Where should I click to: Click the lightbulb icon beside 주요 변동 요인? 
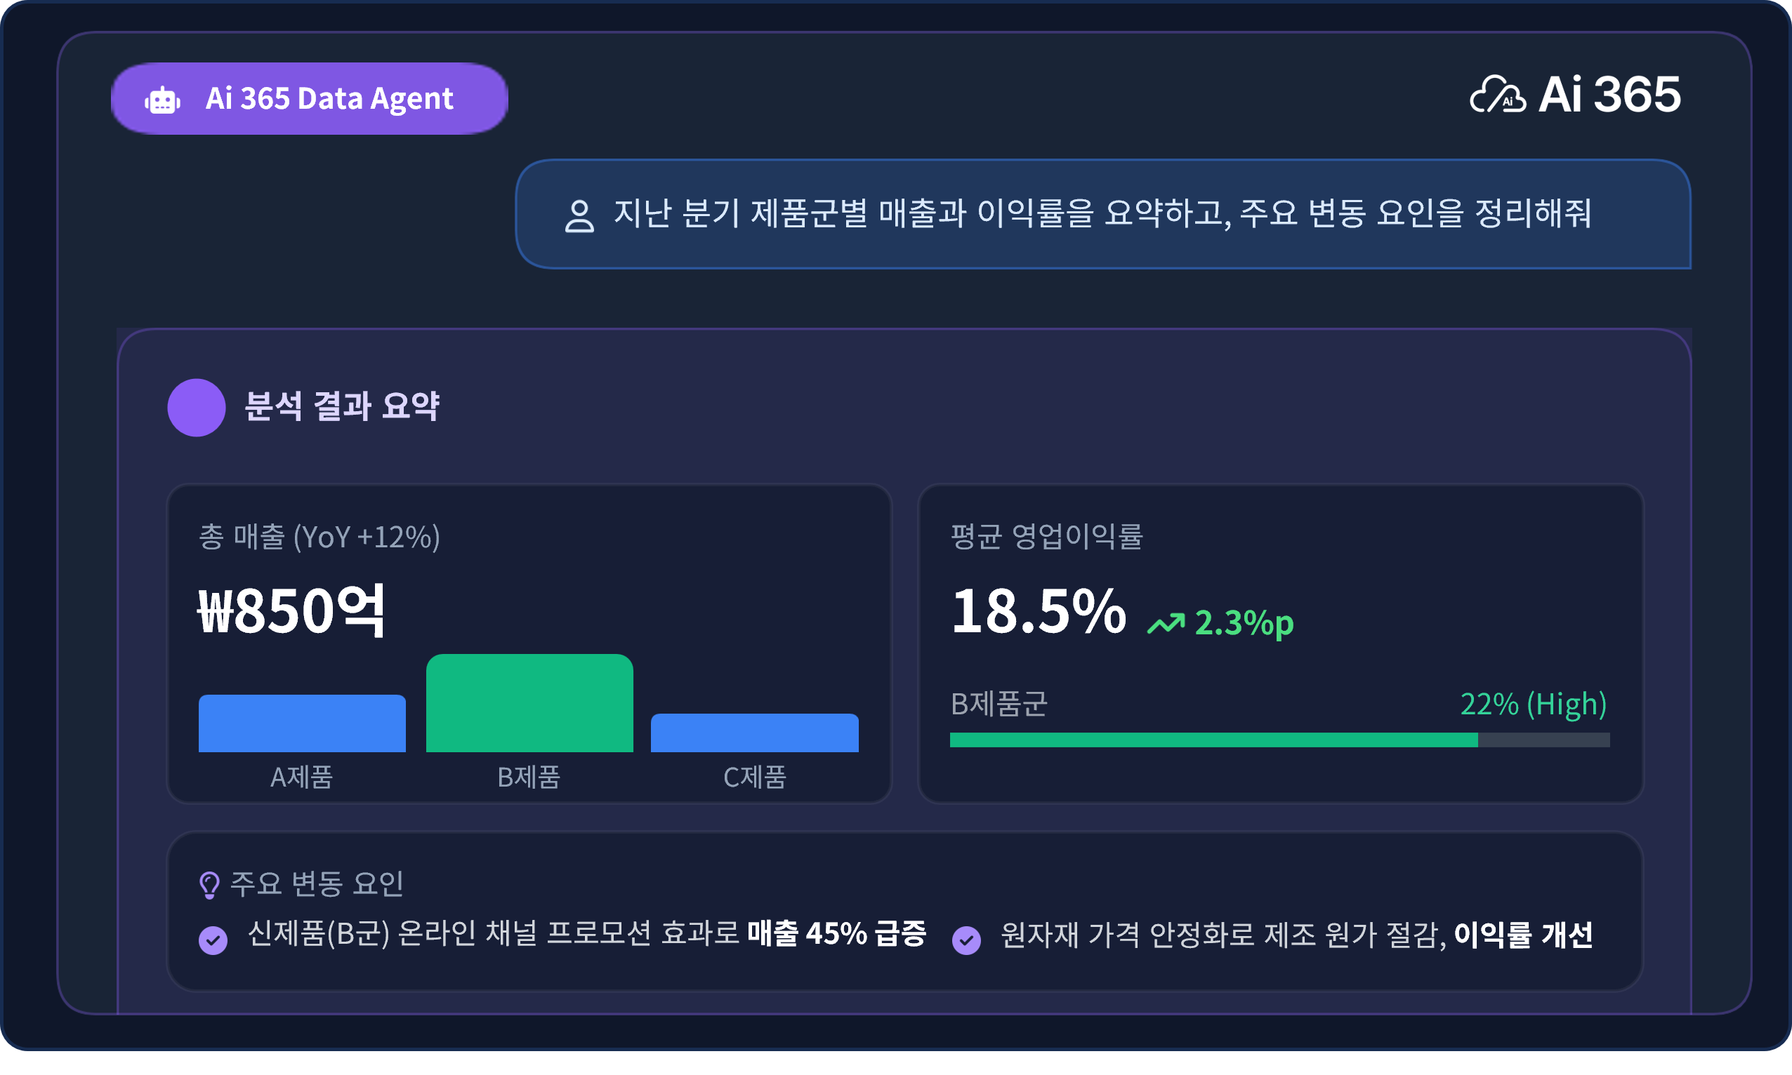point(209,884)
